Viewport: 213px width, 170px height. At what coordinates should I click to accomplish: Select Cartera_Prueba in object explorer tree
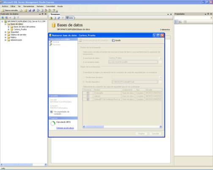[x=20, y=30]
